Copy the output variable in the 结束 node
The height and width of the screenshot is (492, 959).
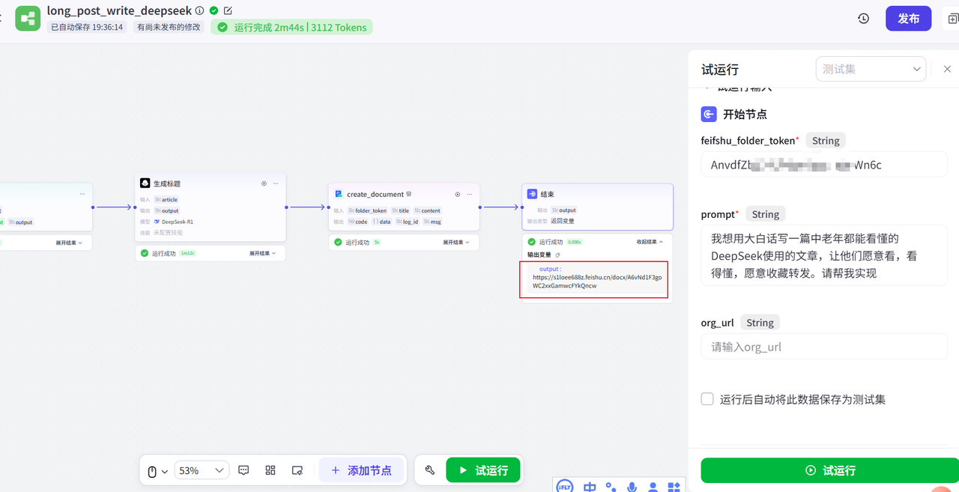557,255
